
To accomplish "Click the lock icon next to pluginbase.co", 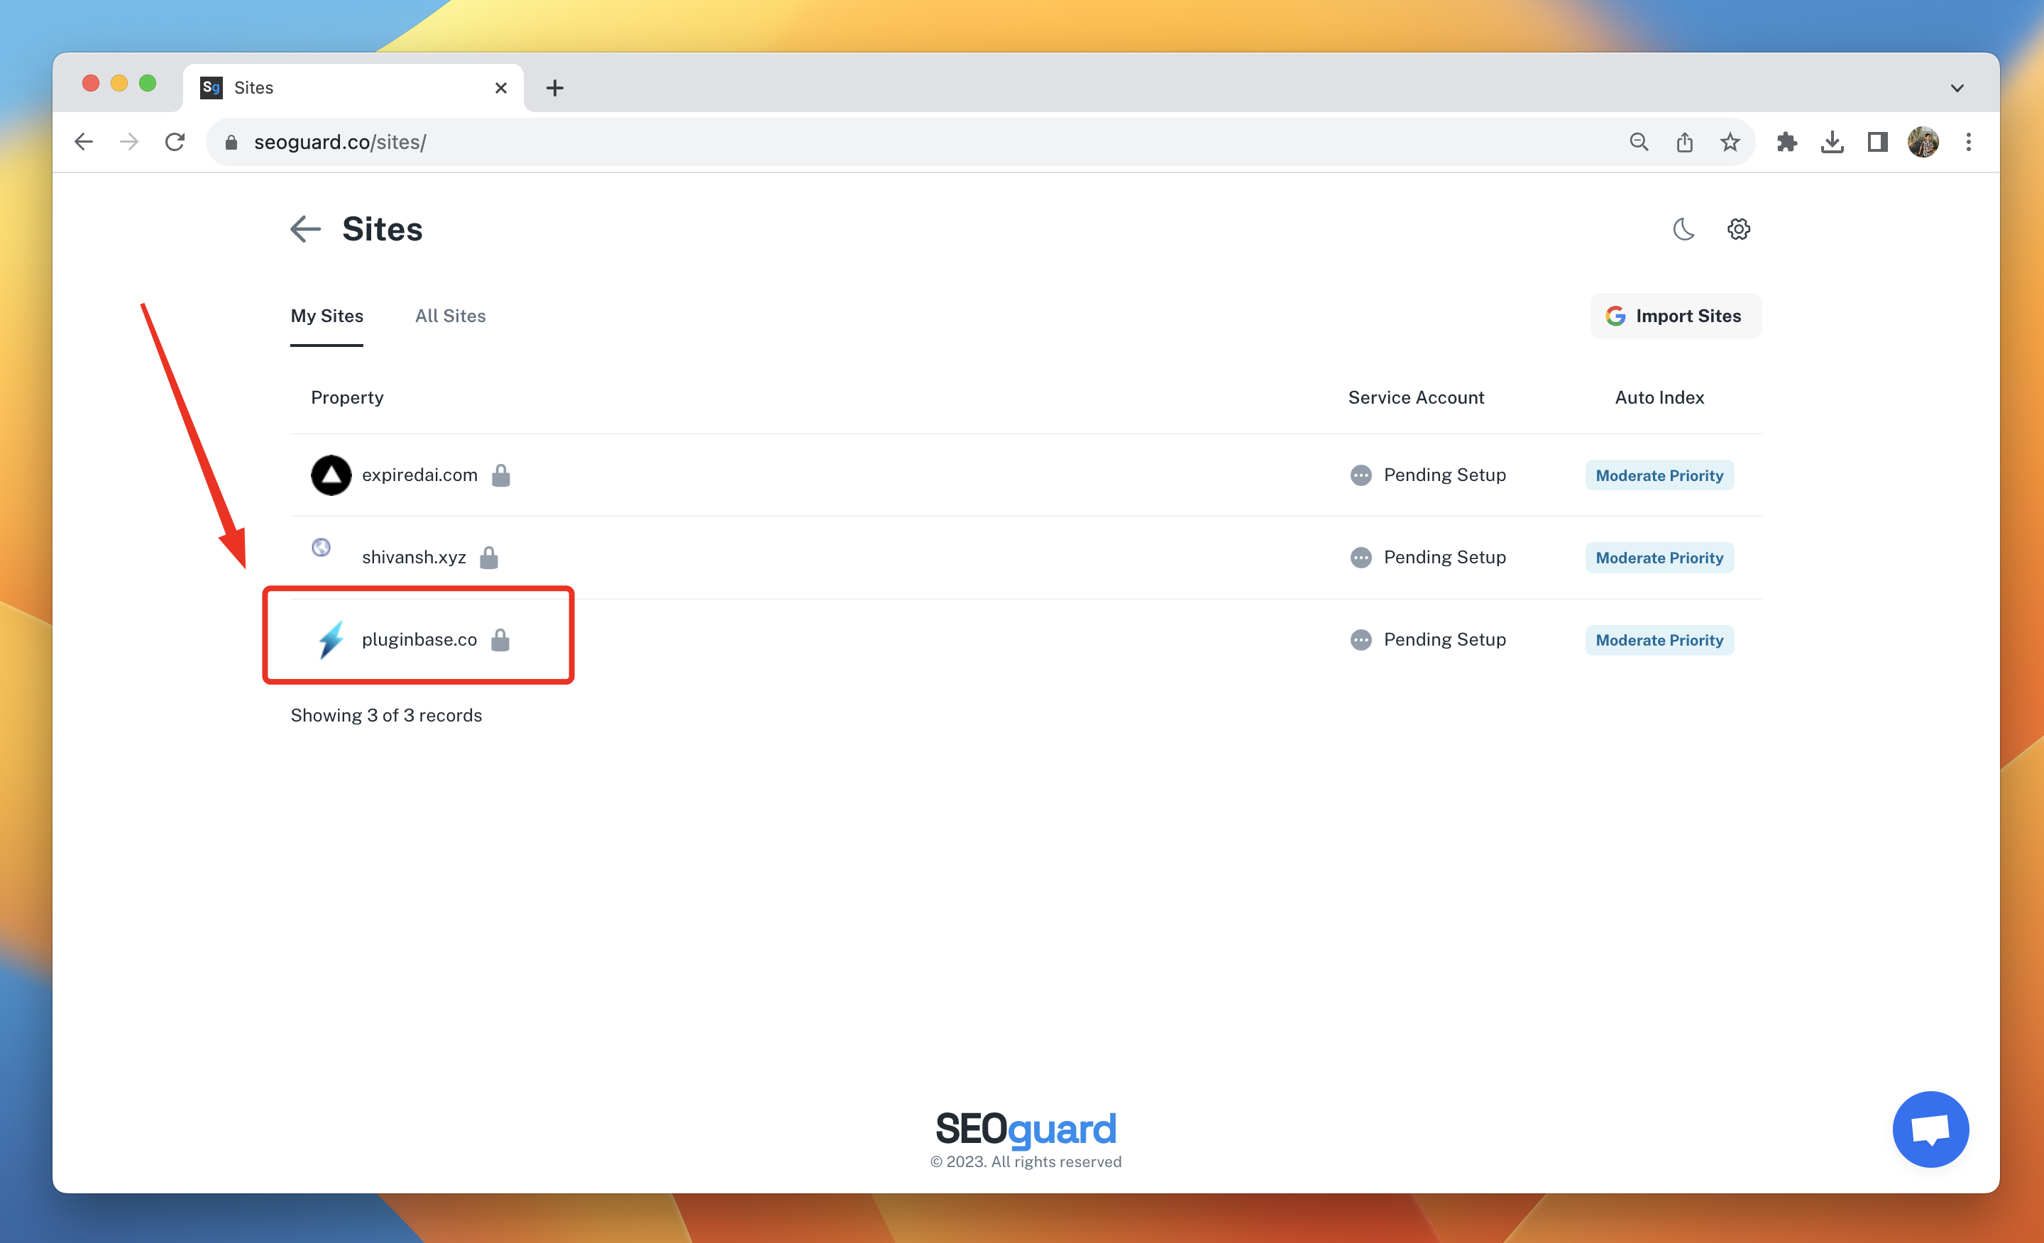I will click(500, 639).
